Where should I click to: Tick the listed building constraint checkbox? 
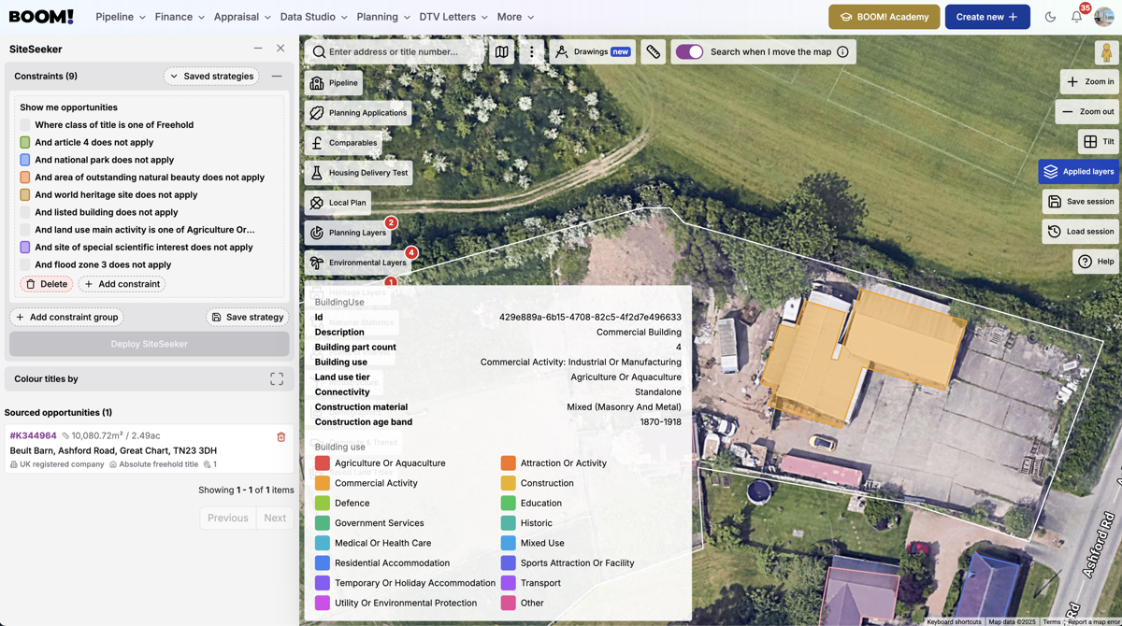coord(25,212)
